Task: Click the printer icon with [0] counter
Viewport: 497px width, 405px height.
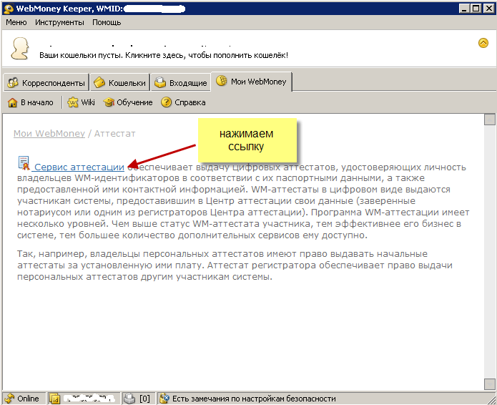Action: [129, 399]
